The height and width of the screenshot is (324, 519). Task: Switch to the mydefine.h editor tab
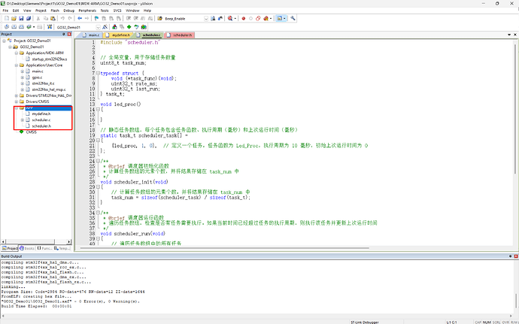click(120, 35)
